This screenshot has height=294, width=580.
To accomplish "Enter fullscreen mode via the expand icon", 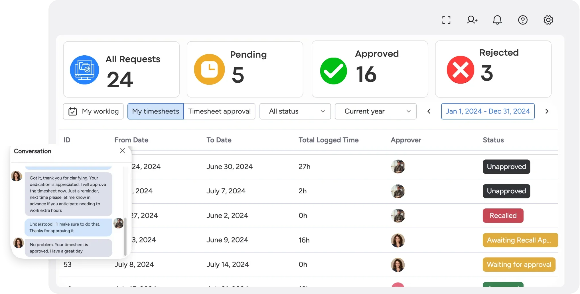I will (446, 20).
